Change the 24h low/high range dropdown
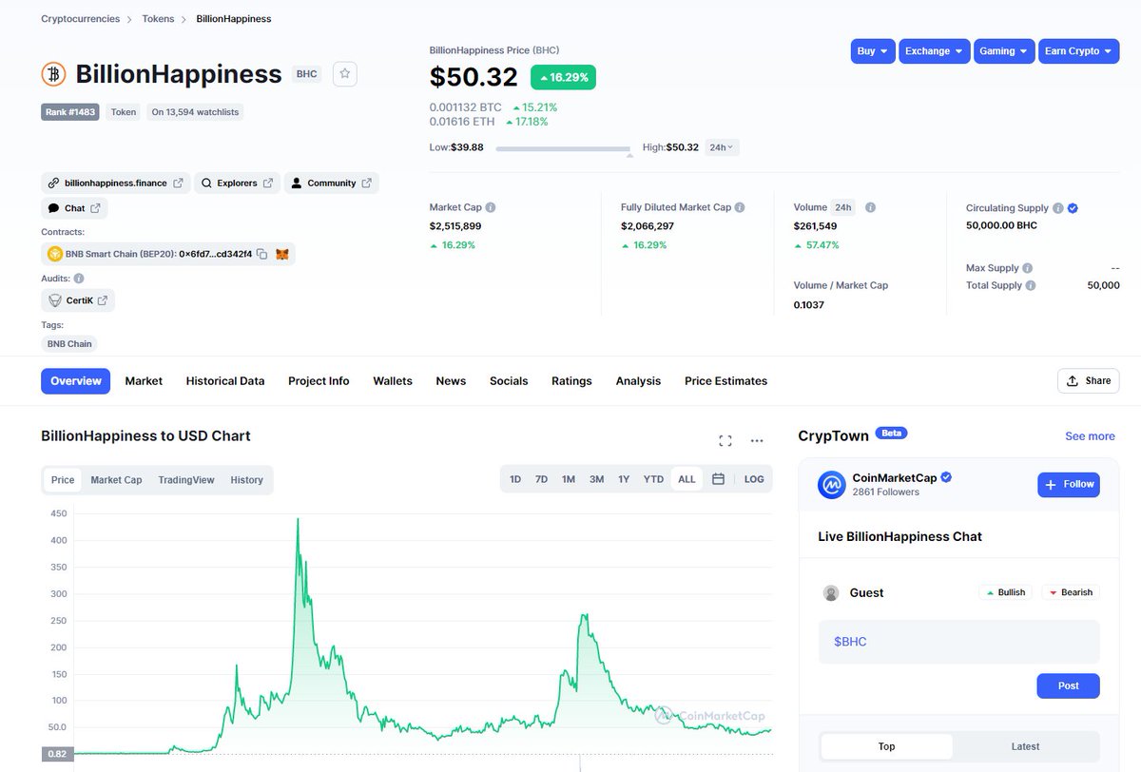 [721, 147]
